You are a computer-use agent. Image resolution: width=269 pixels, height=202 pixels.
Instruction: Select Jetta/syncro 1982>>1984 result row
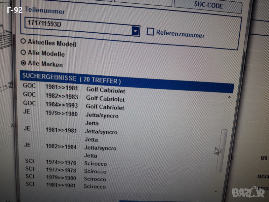[x=100, y=148]
